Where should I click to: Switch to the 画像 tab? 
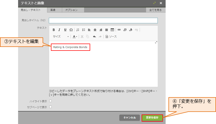point(55,10)
